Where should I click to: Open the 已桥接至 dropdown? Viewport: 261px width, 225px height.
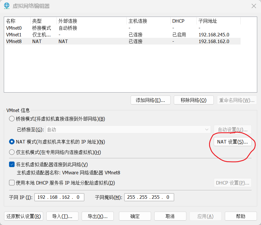pos(128,130)
